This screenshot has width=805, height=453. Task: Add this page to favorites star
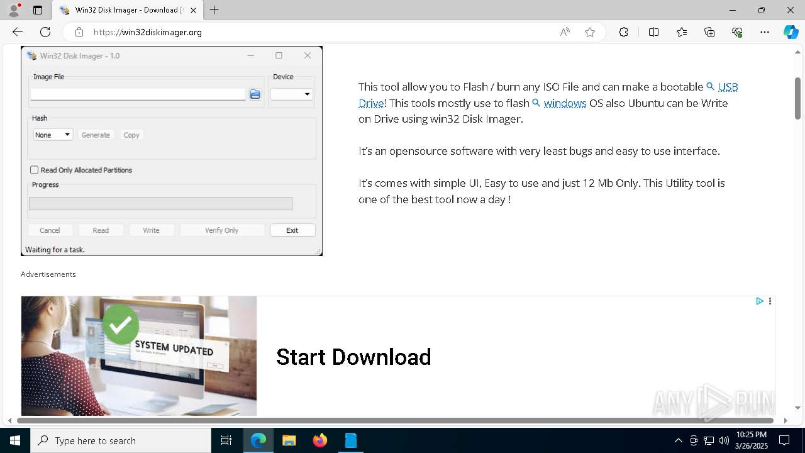click(590, 32)
